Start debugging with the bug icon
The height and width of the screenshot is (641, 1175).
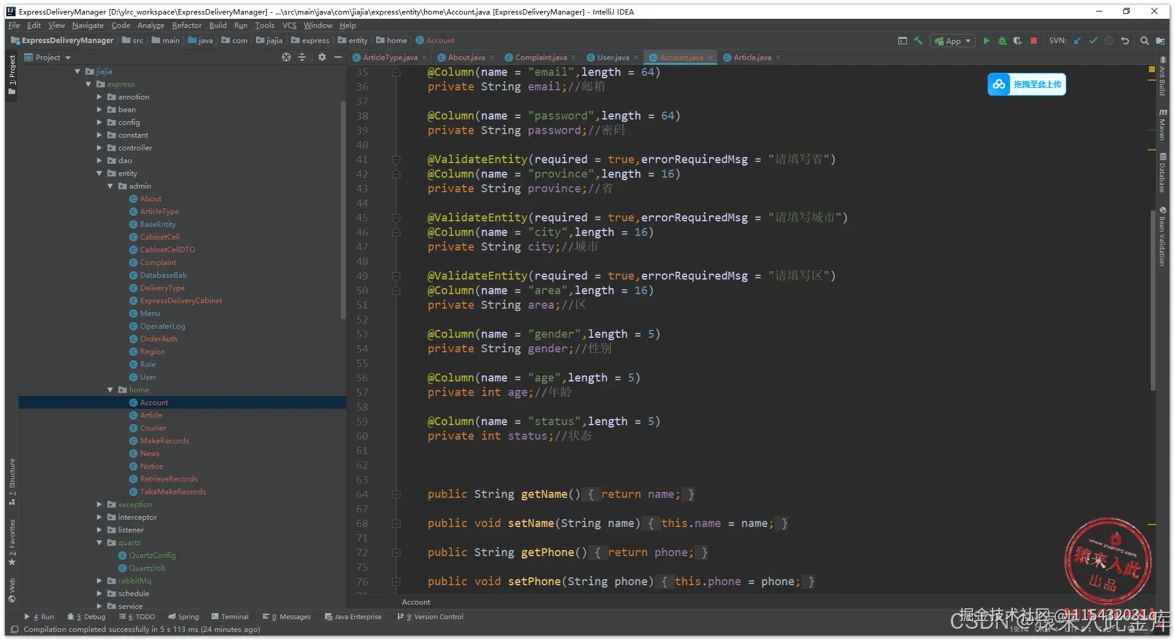pyautogui.click(x=1002, y=41)
